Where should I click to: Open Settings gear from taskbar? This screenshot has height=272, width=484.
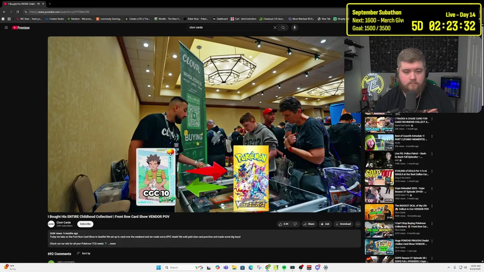pos(326,267)
